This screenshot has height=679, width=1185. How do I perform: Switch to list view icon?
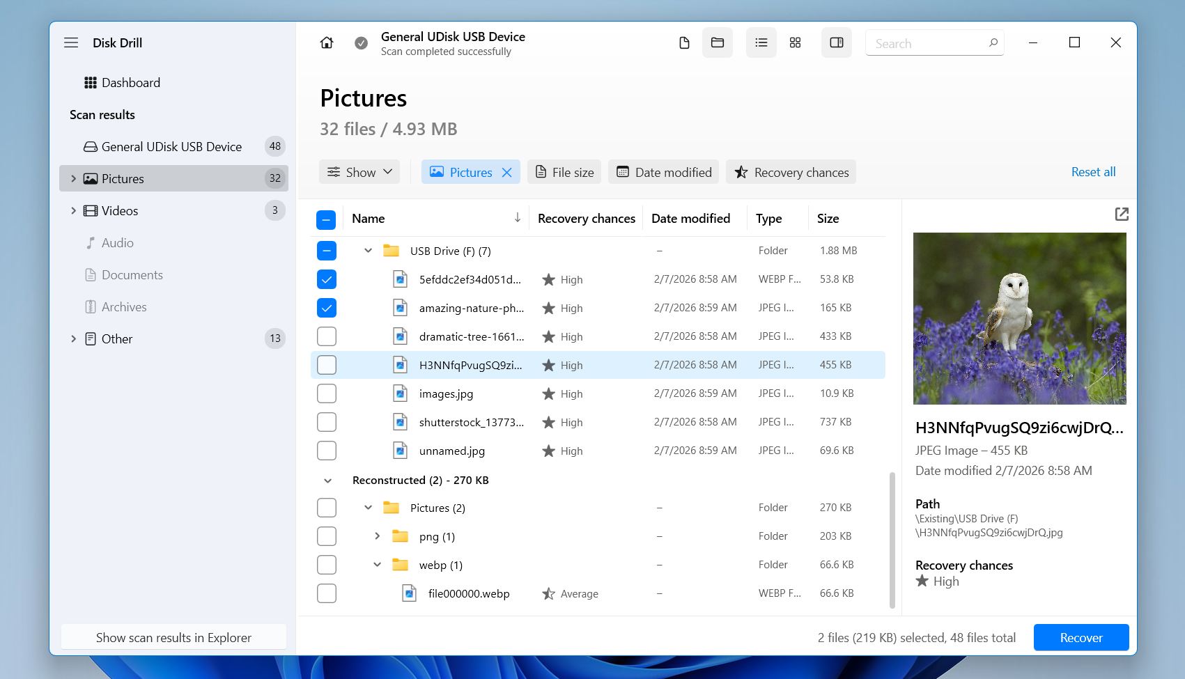click(x=761, y=42)
